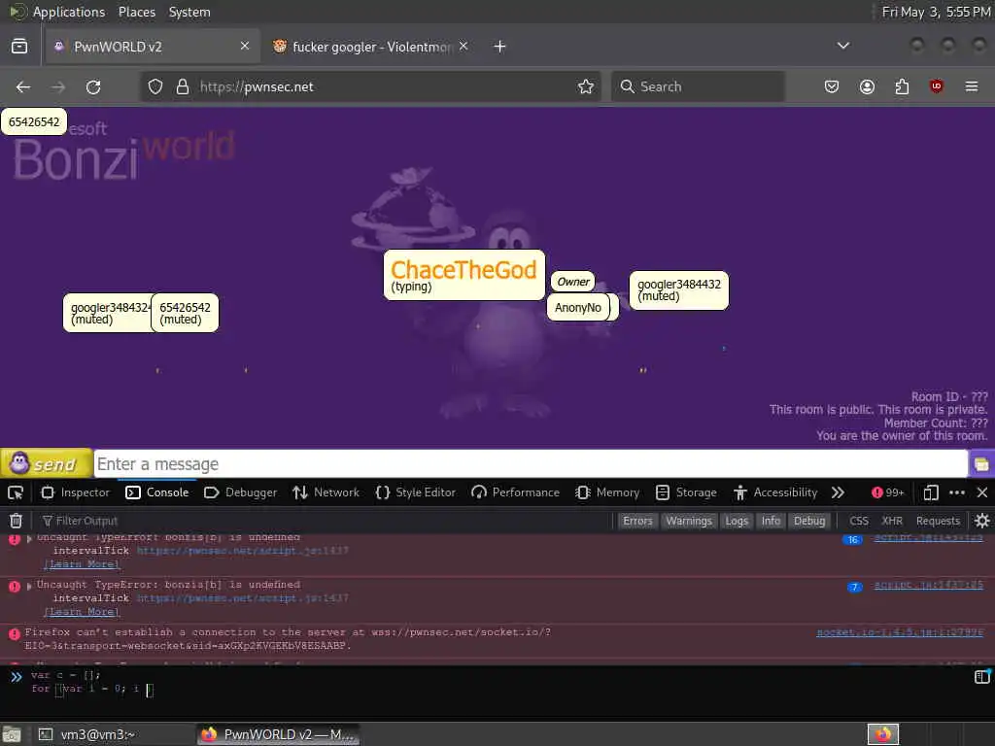Open the Firefox account icon
995x746 pixels.
867,86
